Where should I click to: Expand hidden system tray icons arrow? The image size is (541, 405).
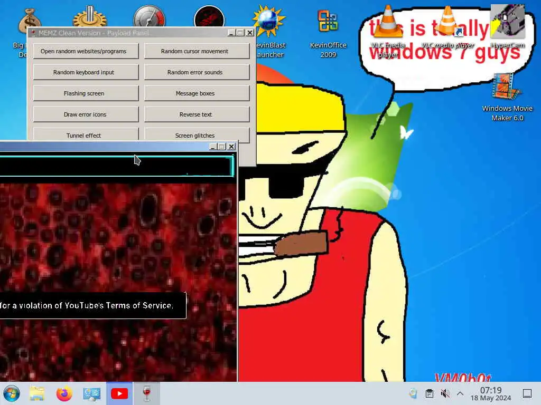[460, 393]
